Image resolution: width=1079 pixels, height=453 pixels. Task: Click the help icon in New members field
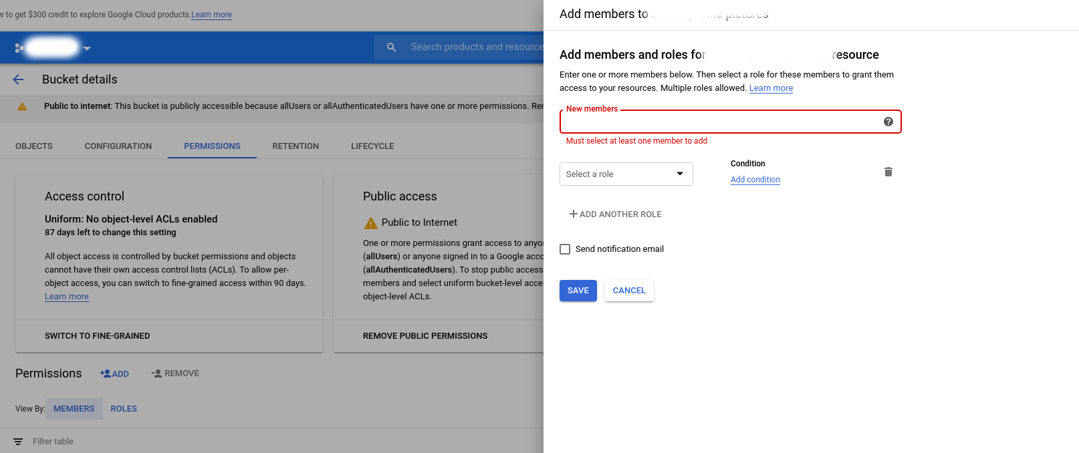click(x=888, y=122)
